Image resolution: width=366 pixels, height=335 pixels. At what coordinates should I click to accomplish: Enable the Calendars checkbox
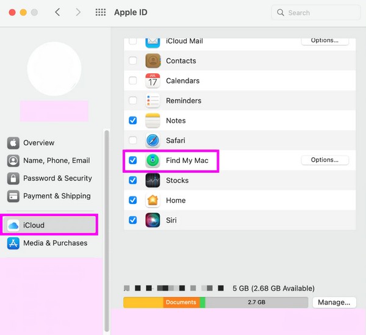pyautogui.click(x=133, y=81)
